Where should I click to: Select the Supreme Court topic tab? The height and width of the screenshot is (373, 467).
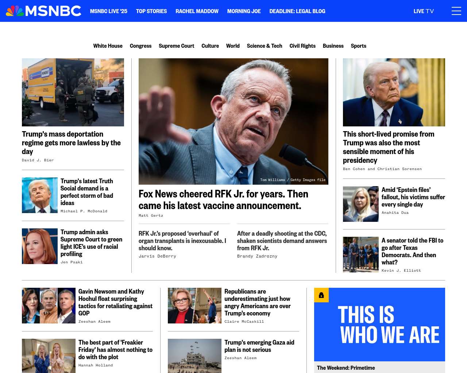(x=176, y=46)
